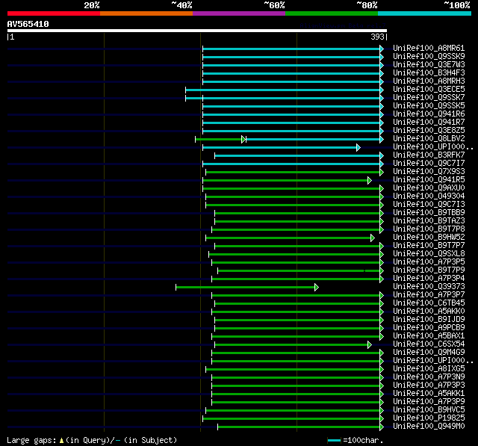The height and width of the screenshot is (446, 478).
Task: Select the UniRef100_Q9SSK5 label
Action: click(x=429, y=106)
